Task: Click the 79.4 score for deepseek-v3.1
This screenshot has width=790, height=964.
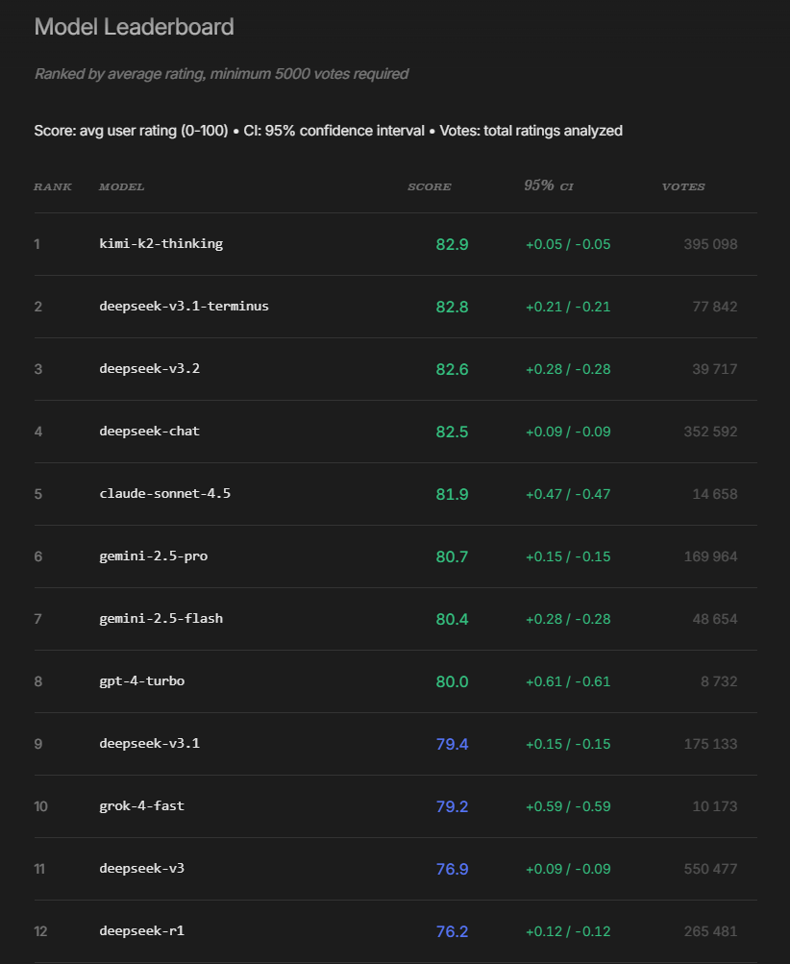Action: [x=452, y=744]
